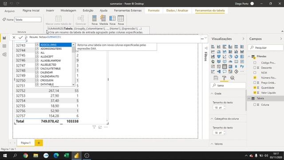Select the stacked bar chart visual

(213, 47)
